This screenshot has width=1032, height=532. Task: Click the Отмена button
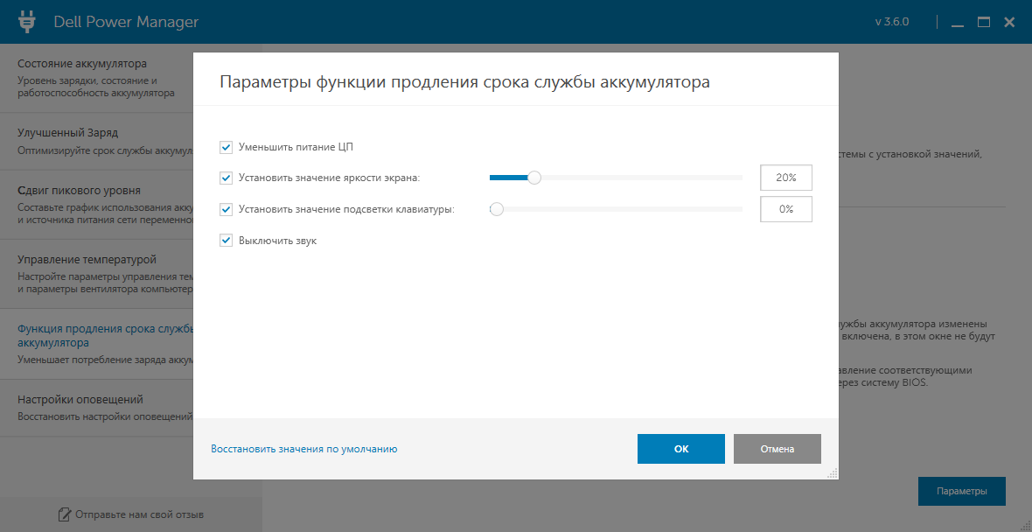[x=777, y=449]
